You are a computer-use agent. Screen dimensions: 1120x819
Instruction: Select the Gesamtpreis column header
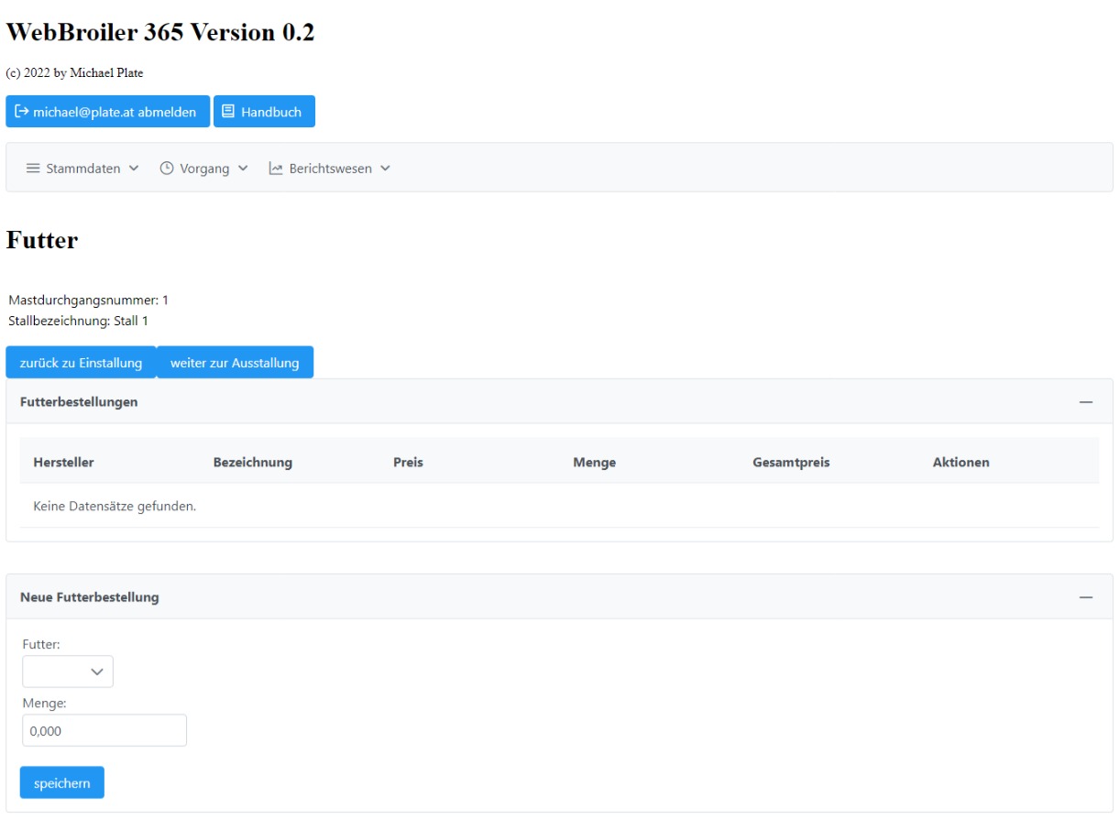(x=791, y=463)
